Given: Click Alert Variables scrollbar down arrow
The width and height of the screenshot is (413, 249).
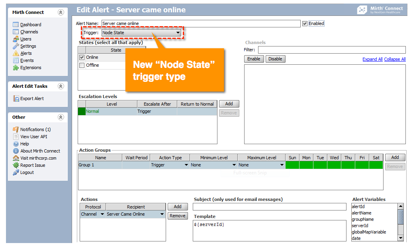Looking at the screenshot, I should pos(401,238).
